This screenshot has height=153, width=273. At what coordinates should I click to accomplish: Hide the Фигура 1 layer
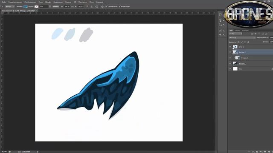pyautogui.click(x=230, y=63)
